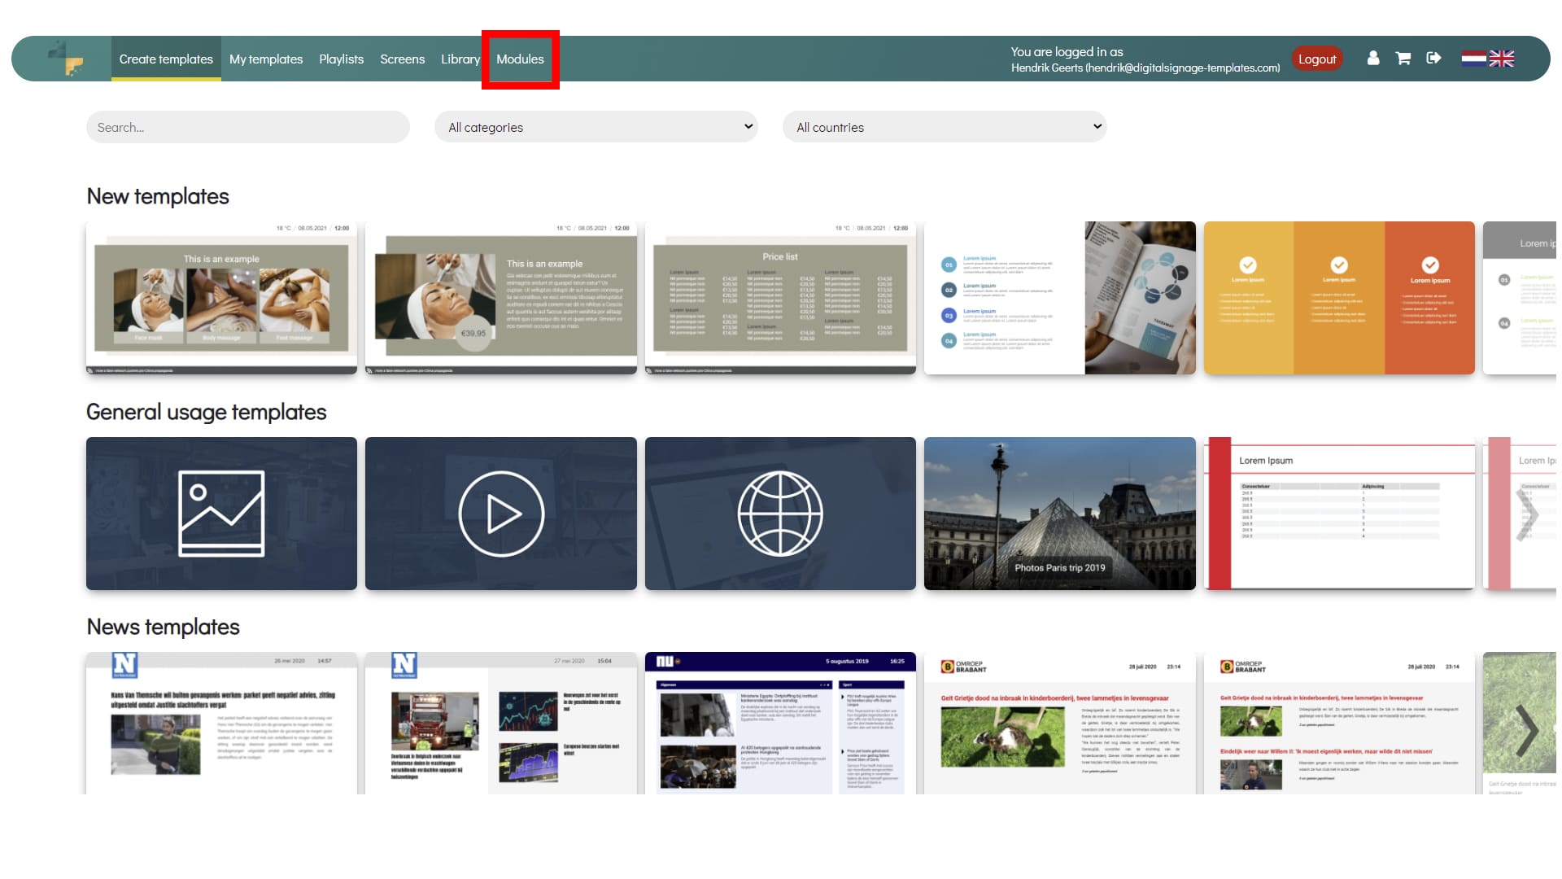Click the red Logout button
This screenshot has height=879, width=1562.
coord(1317,59)
